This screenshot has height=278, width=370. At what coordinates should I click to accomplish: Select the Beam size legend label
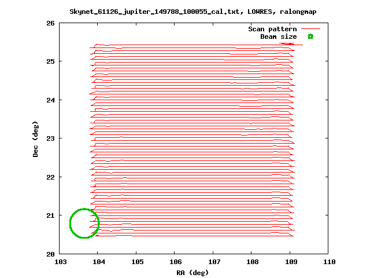(x=278, y=36)
